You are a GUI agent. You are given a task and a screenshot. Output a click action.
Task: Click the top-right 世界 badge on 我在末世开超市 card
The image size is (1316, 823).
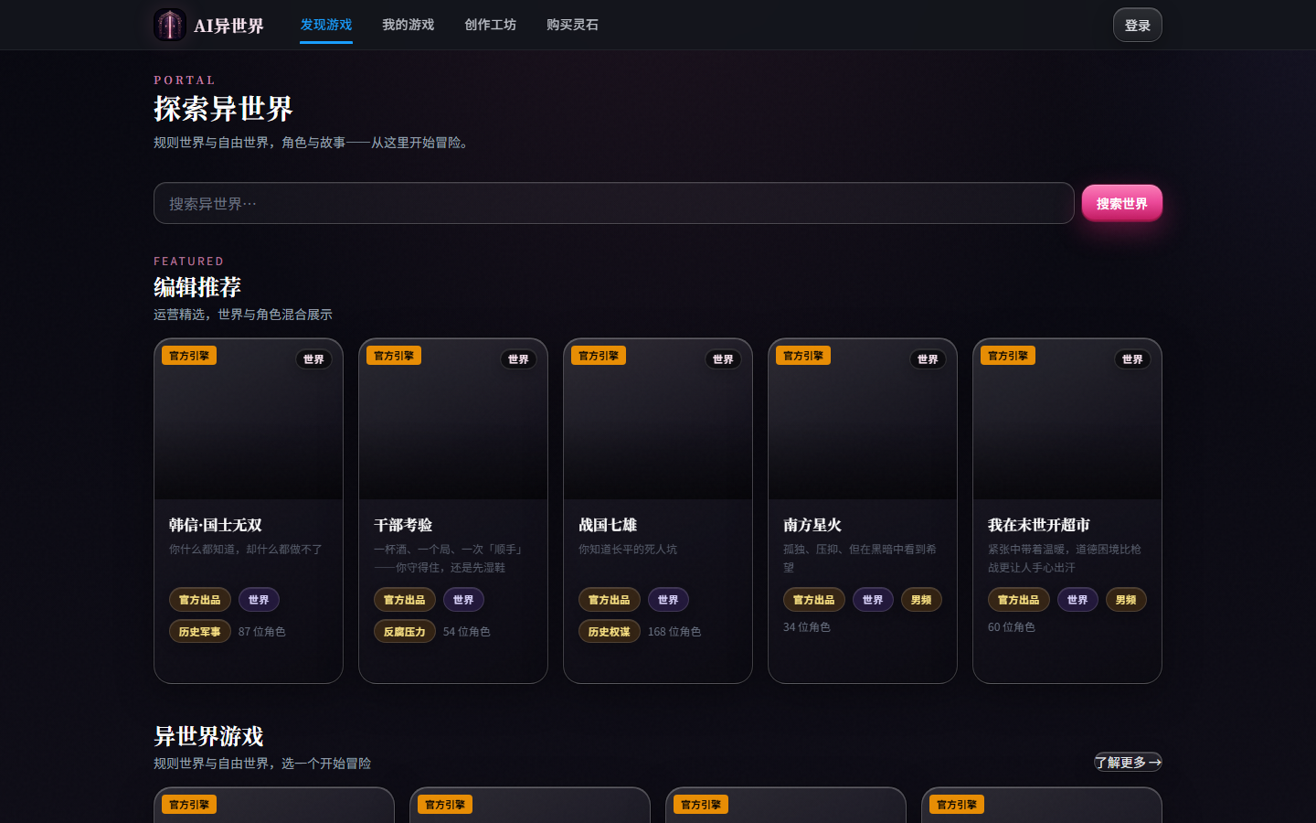coord(1132,359)
